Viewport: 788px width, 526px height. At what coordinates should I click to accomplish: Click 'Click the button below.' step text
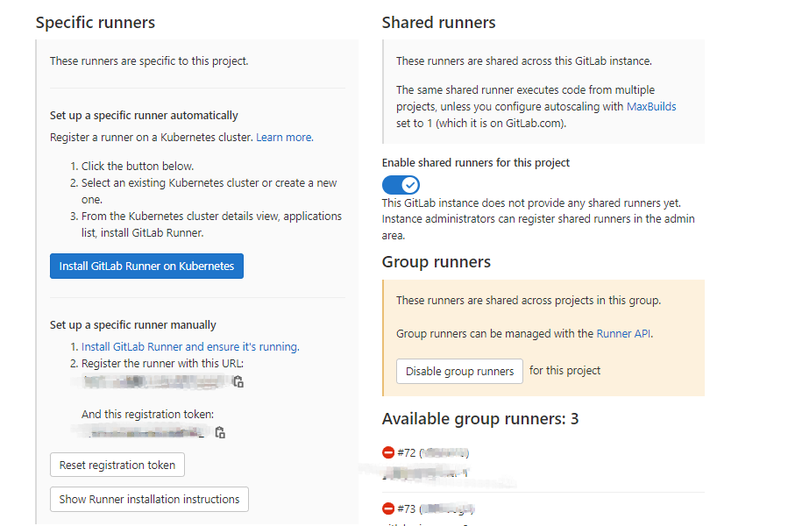pos(138,166)
